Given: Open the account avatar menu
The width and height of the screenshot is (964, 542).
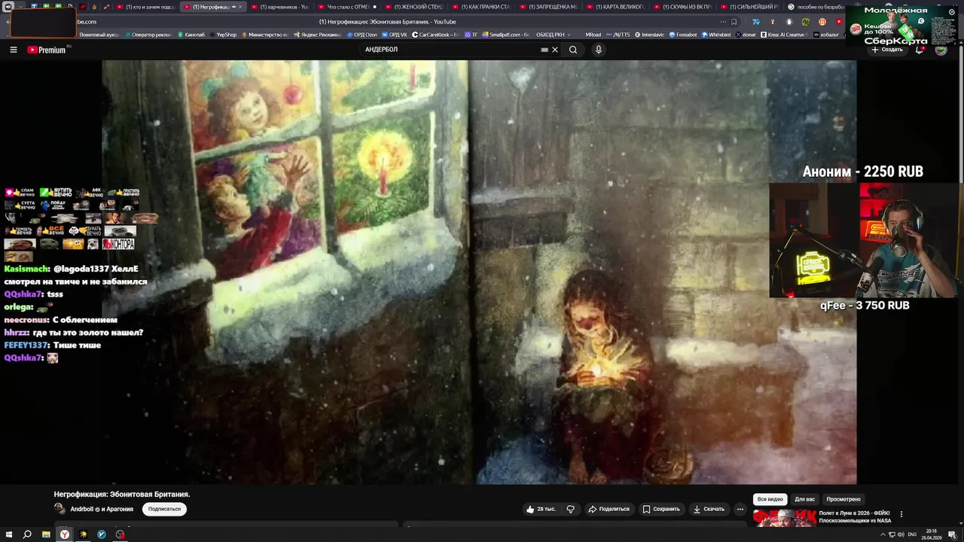Looking at the screenshot, I should [941, 50].
